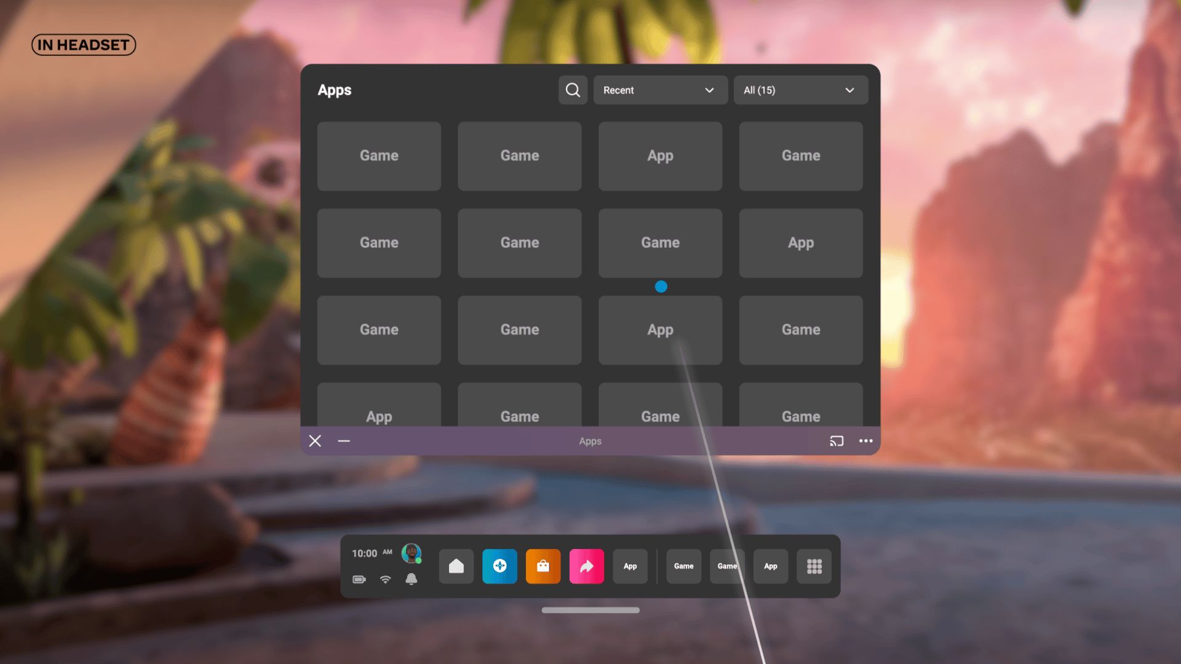Launch the first Game shortcut after dock divider
Screen dimensions: 1181x664
click(x=683, y=566)
